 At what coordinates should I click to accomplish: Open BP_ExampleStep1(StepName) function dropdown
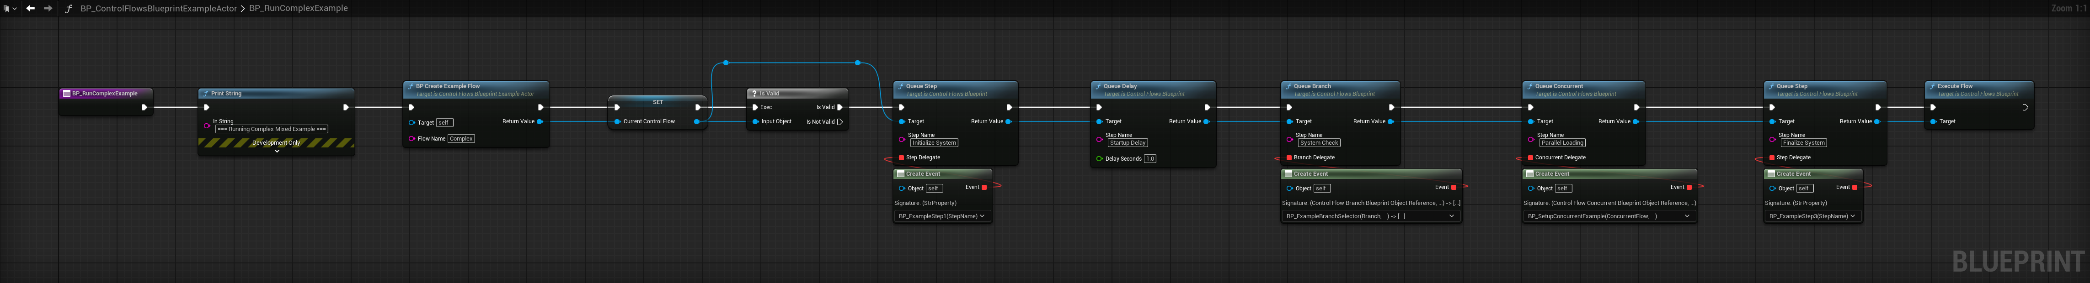(x=941, y=216)
